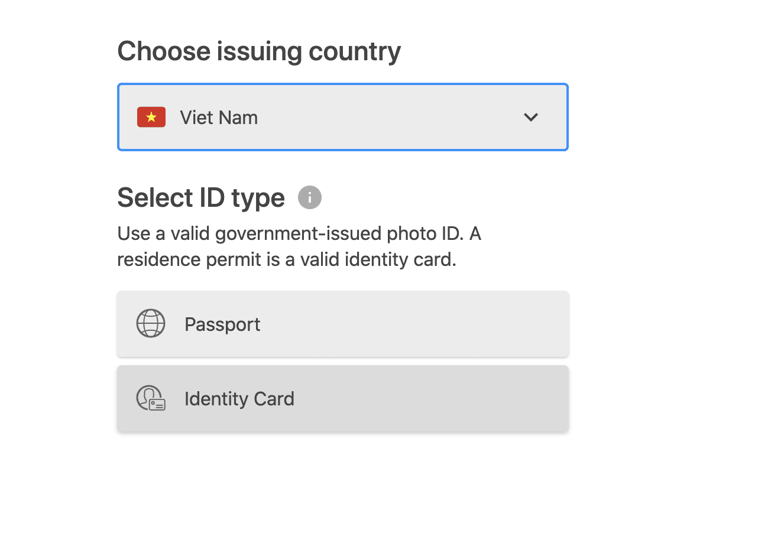Click the Viet Nam flag icon
The image size is (784, 533).
pos(151,117)
